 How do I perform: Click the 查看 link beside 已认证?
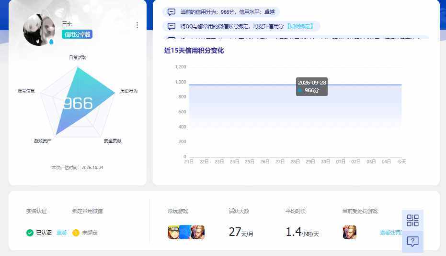(x=61, y=233)
